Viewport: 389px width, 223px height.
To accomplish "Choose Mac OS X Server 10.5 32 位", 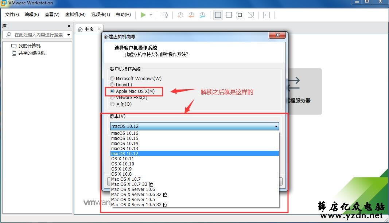I will point(195,205).
